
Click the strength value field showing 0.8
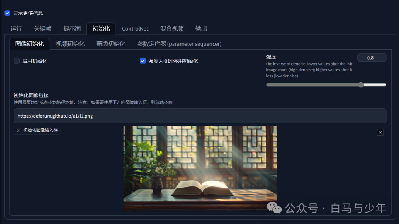[x=372, y=57]
